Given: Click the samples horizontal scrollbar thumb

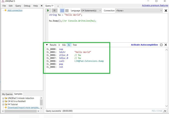Looking at the screenshot, I should [20, 111].
